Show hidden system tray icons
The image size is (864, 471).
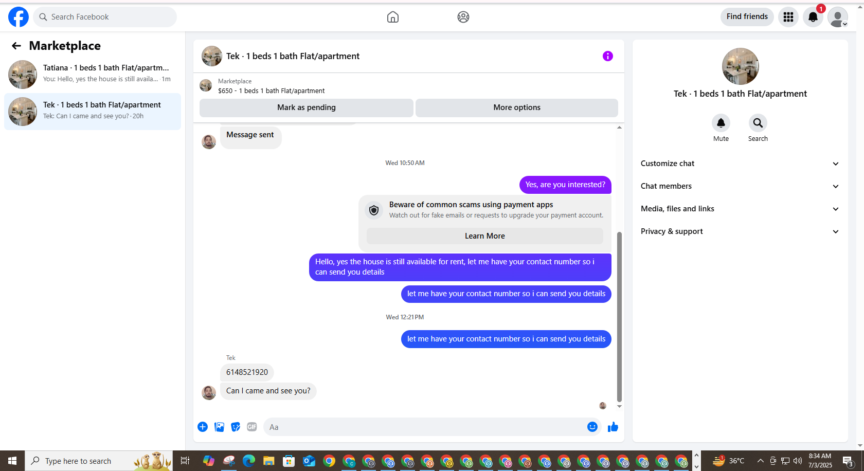(760, 461)
